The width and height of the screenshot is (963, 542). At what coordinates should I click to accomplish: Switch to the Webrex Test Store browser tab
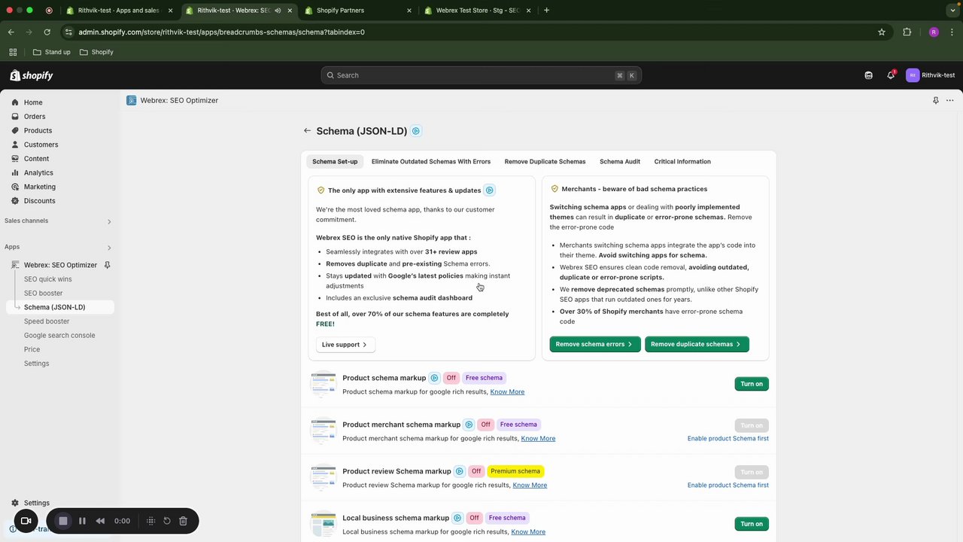(x=476, y=11)
